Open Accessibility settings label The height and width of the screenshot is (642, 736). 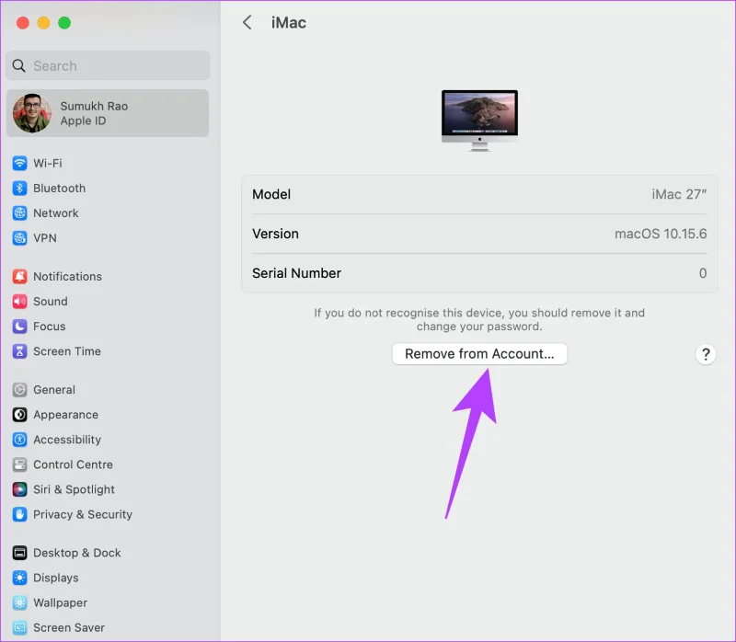(67, 440)
